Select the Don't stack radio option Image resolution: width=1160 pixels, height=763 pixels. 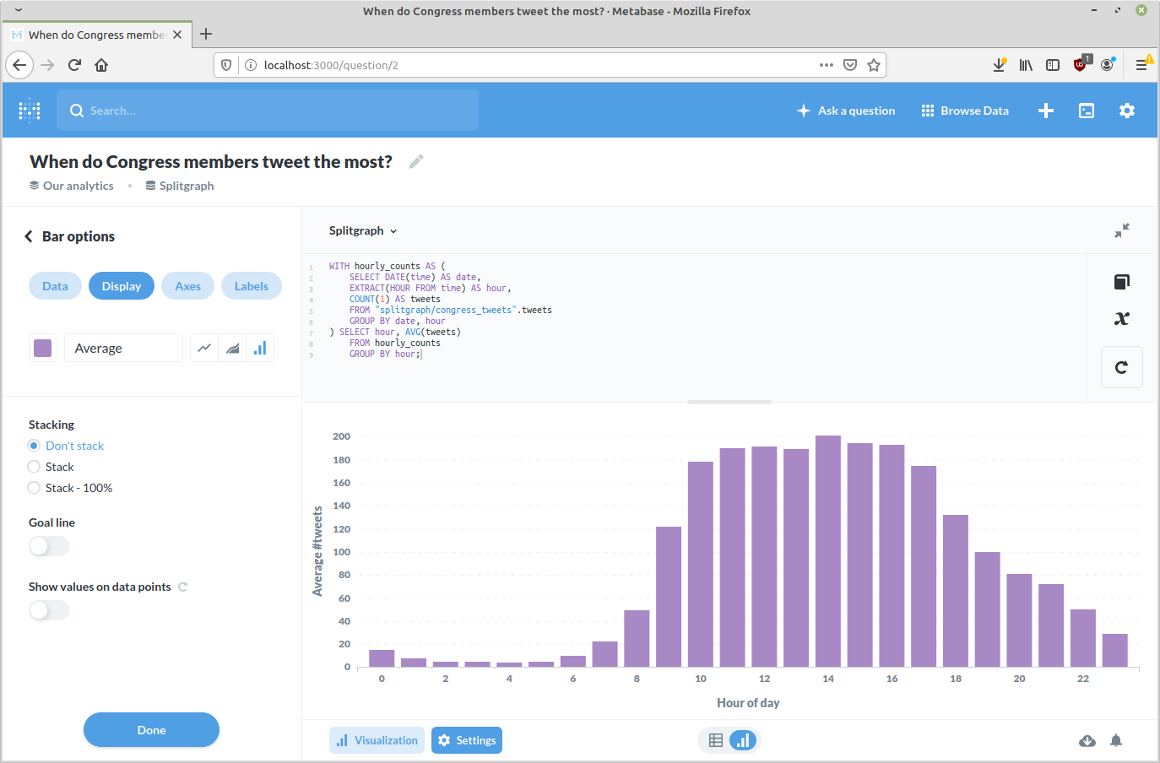tap(34, 446)
